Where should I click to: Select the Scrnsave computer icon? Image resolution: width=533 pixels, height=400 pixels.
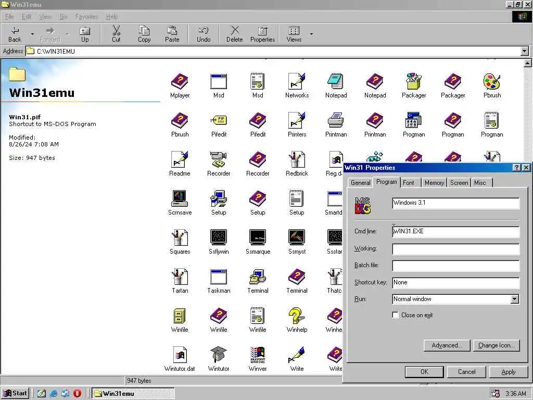click(180, 198)
